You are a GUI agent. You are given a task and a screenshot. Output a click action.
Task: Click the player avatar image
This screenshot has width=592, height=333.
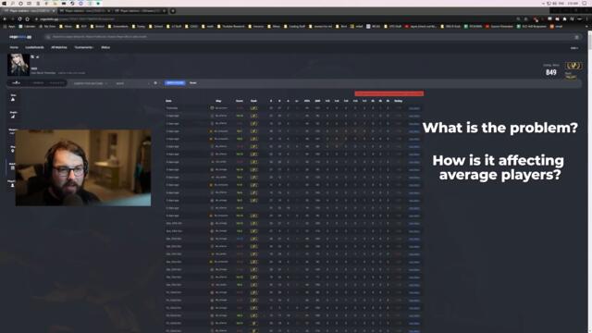(18, 65)
